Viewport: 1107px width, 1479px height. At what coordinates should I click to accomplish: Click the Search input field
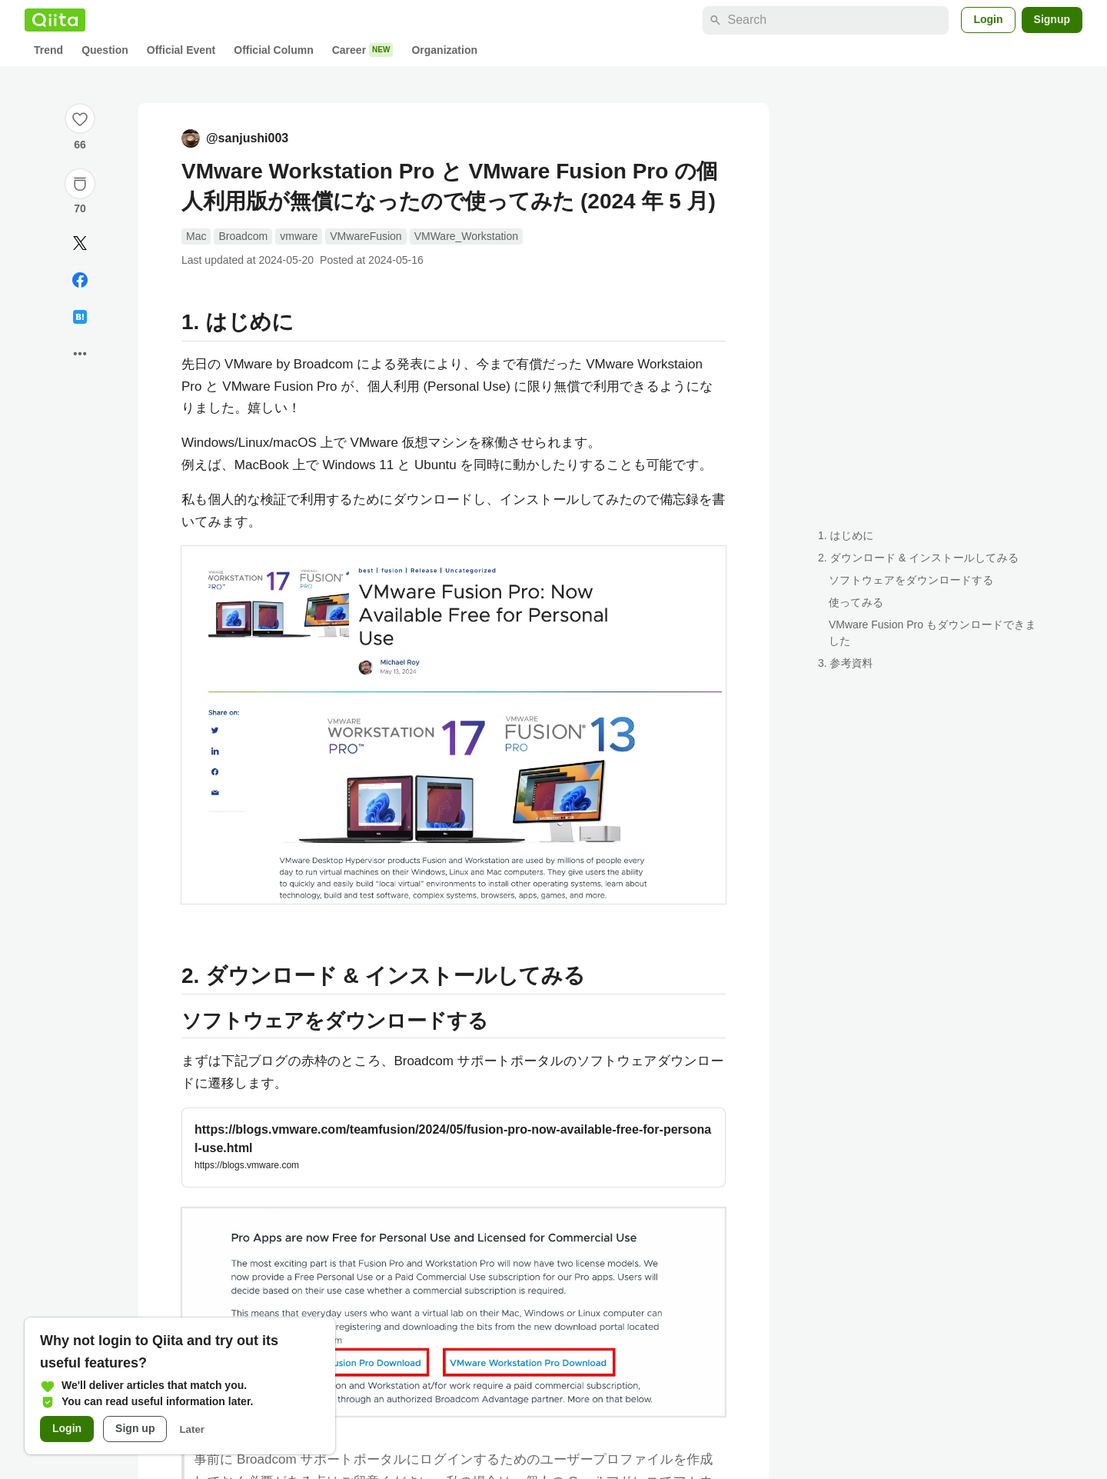(x=826, y=20)
